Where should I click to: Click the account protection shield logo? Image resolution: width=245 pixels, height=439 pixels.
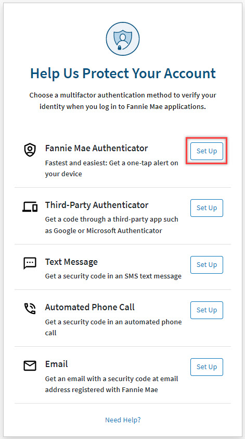pyautogui.click(x=123, y=39)
